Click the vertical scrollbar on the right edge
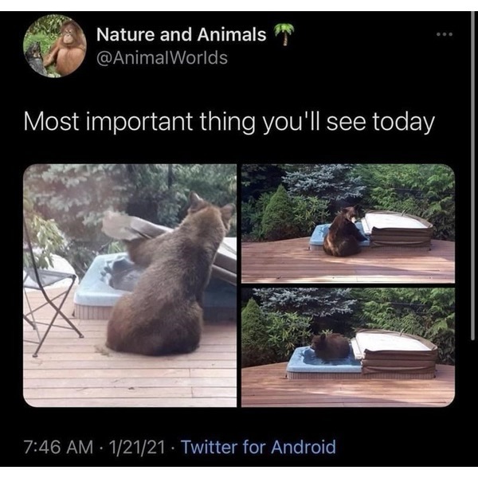The width and height of the screenshot is (478, 478). [472, 175]
